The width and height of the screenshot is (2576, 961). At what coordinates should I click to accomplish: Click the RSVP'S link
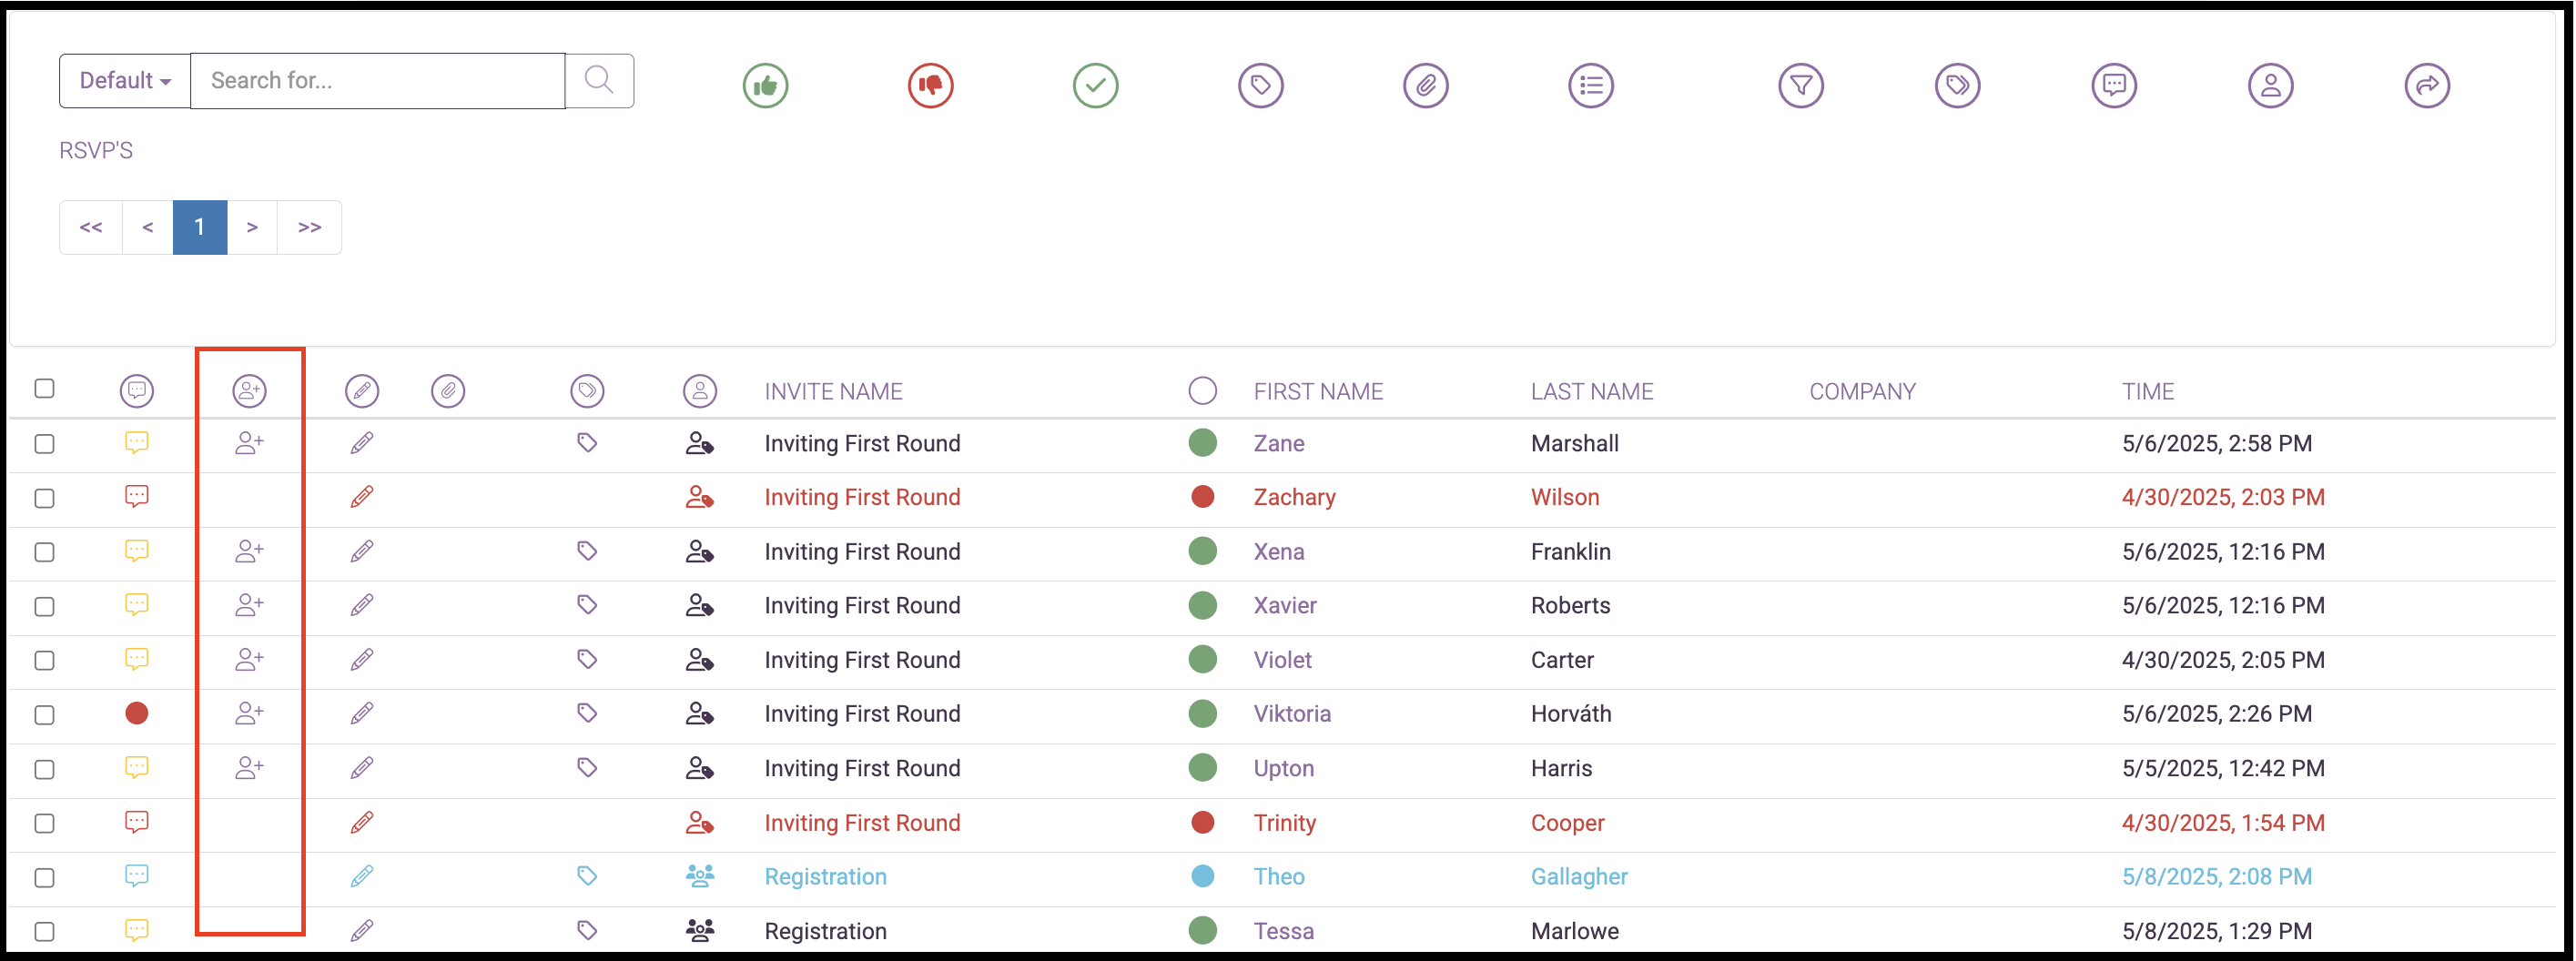[x=96, y=150]
